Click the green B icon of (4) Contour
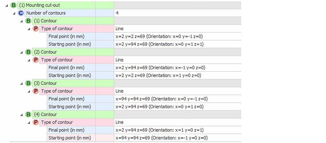 (x=28, y=115)
